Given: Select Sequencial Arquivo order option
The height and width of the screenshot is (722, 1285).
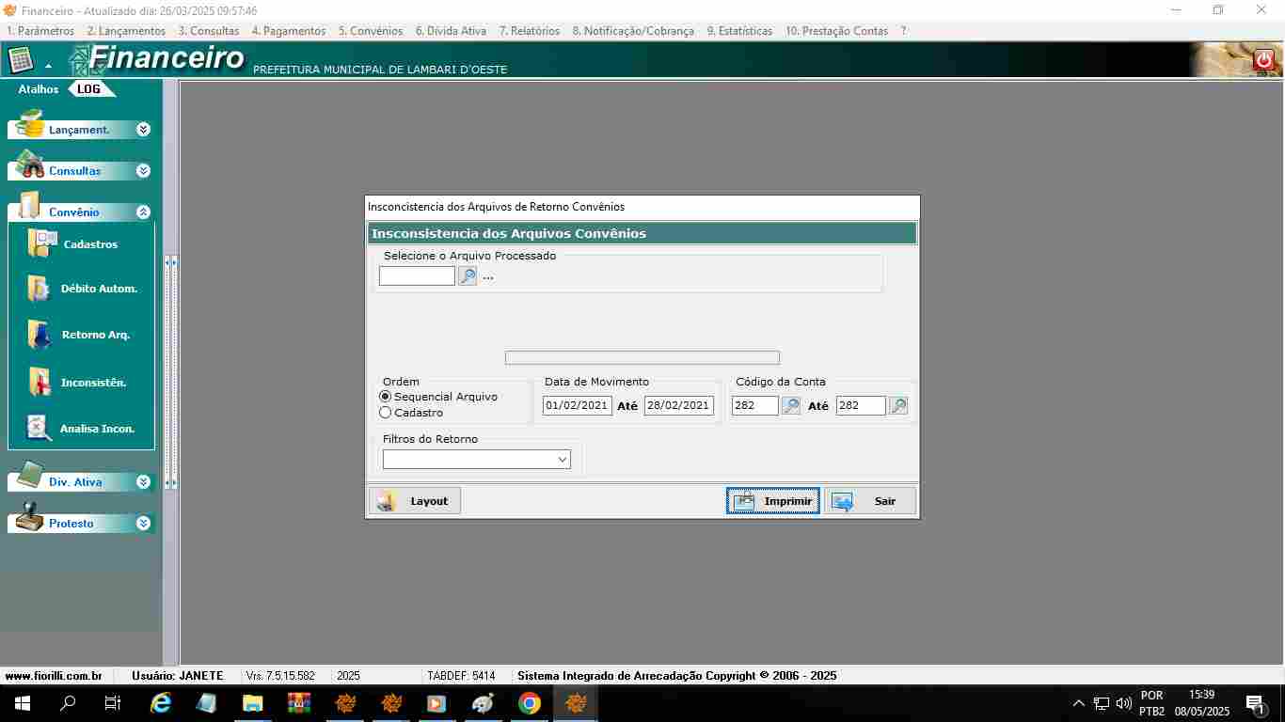Looking at the screenshot, I should click(386, 397).
